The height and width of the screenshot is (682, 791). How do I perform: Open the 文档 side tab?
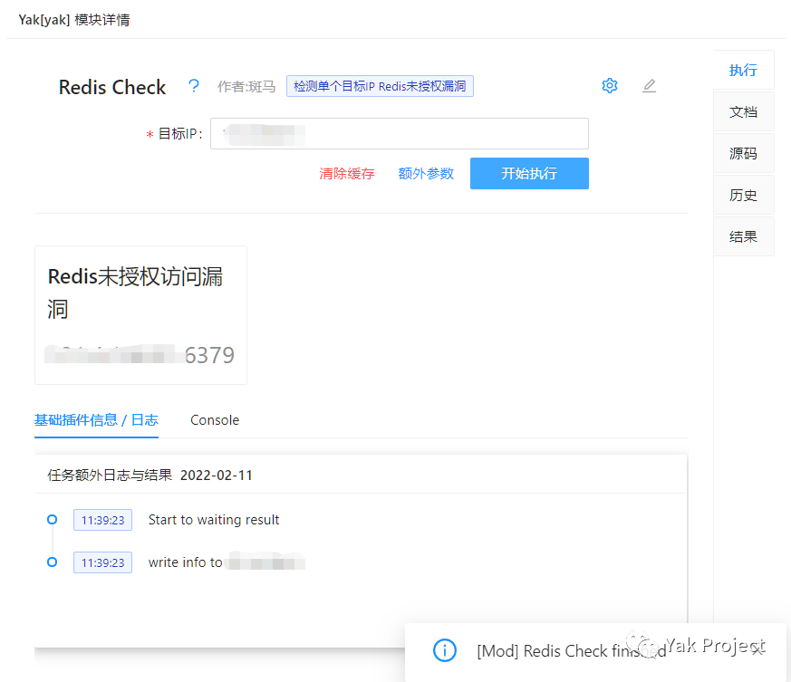[x=743, y=111]
